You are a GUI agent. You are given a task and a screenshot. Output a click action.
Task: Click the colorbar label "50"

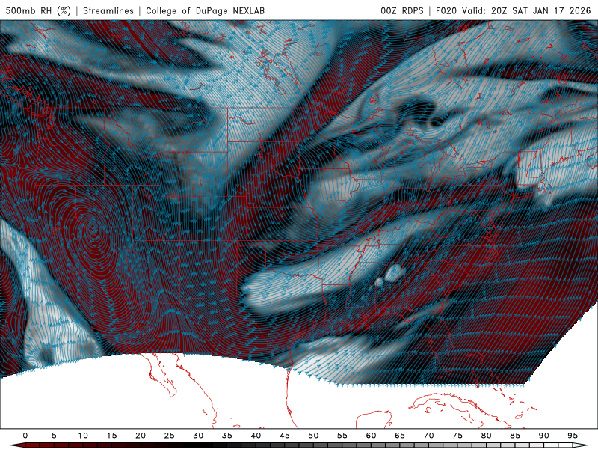[313, 436]
